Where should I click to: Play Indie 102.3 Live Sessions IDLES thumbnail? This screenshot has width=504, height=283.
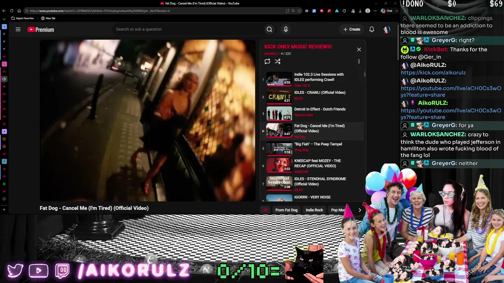click(x=279, y=79)
